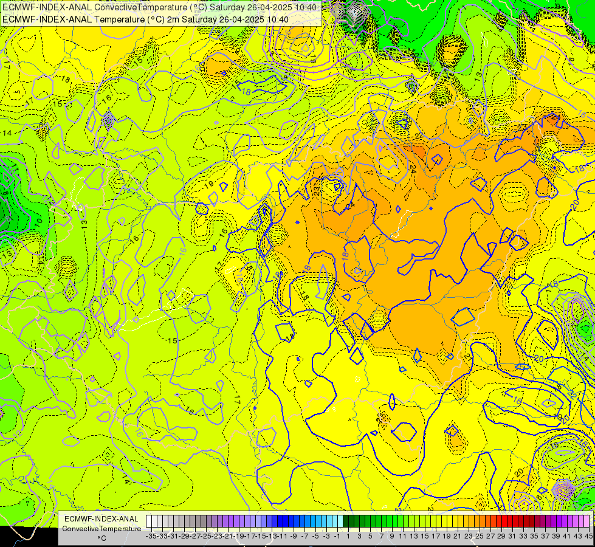Viewport: 595px width, 547px height.
Task: Click legend scale value -1
Action: pyautogui.click(x=337, y=536)
